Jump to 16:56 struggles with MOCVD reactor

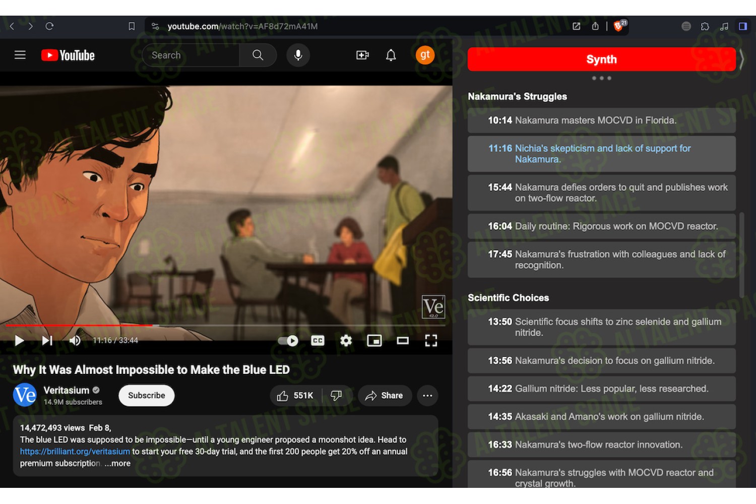point(602,474)
